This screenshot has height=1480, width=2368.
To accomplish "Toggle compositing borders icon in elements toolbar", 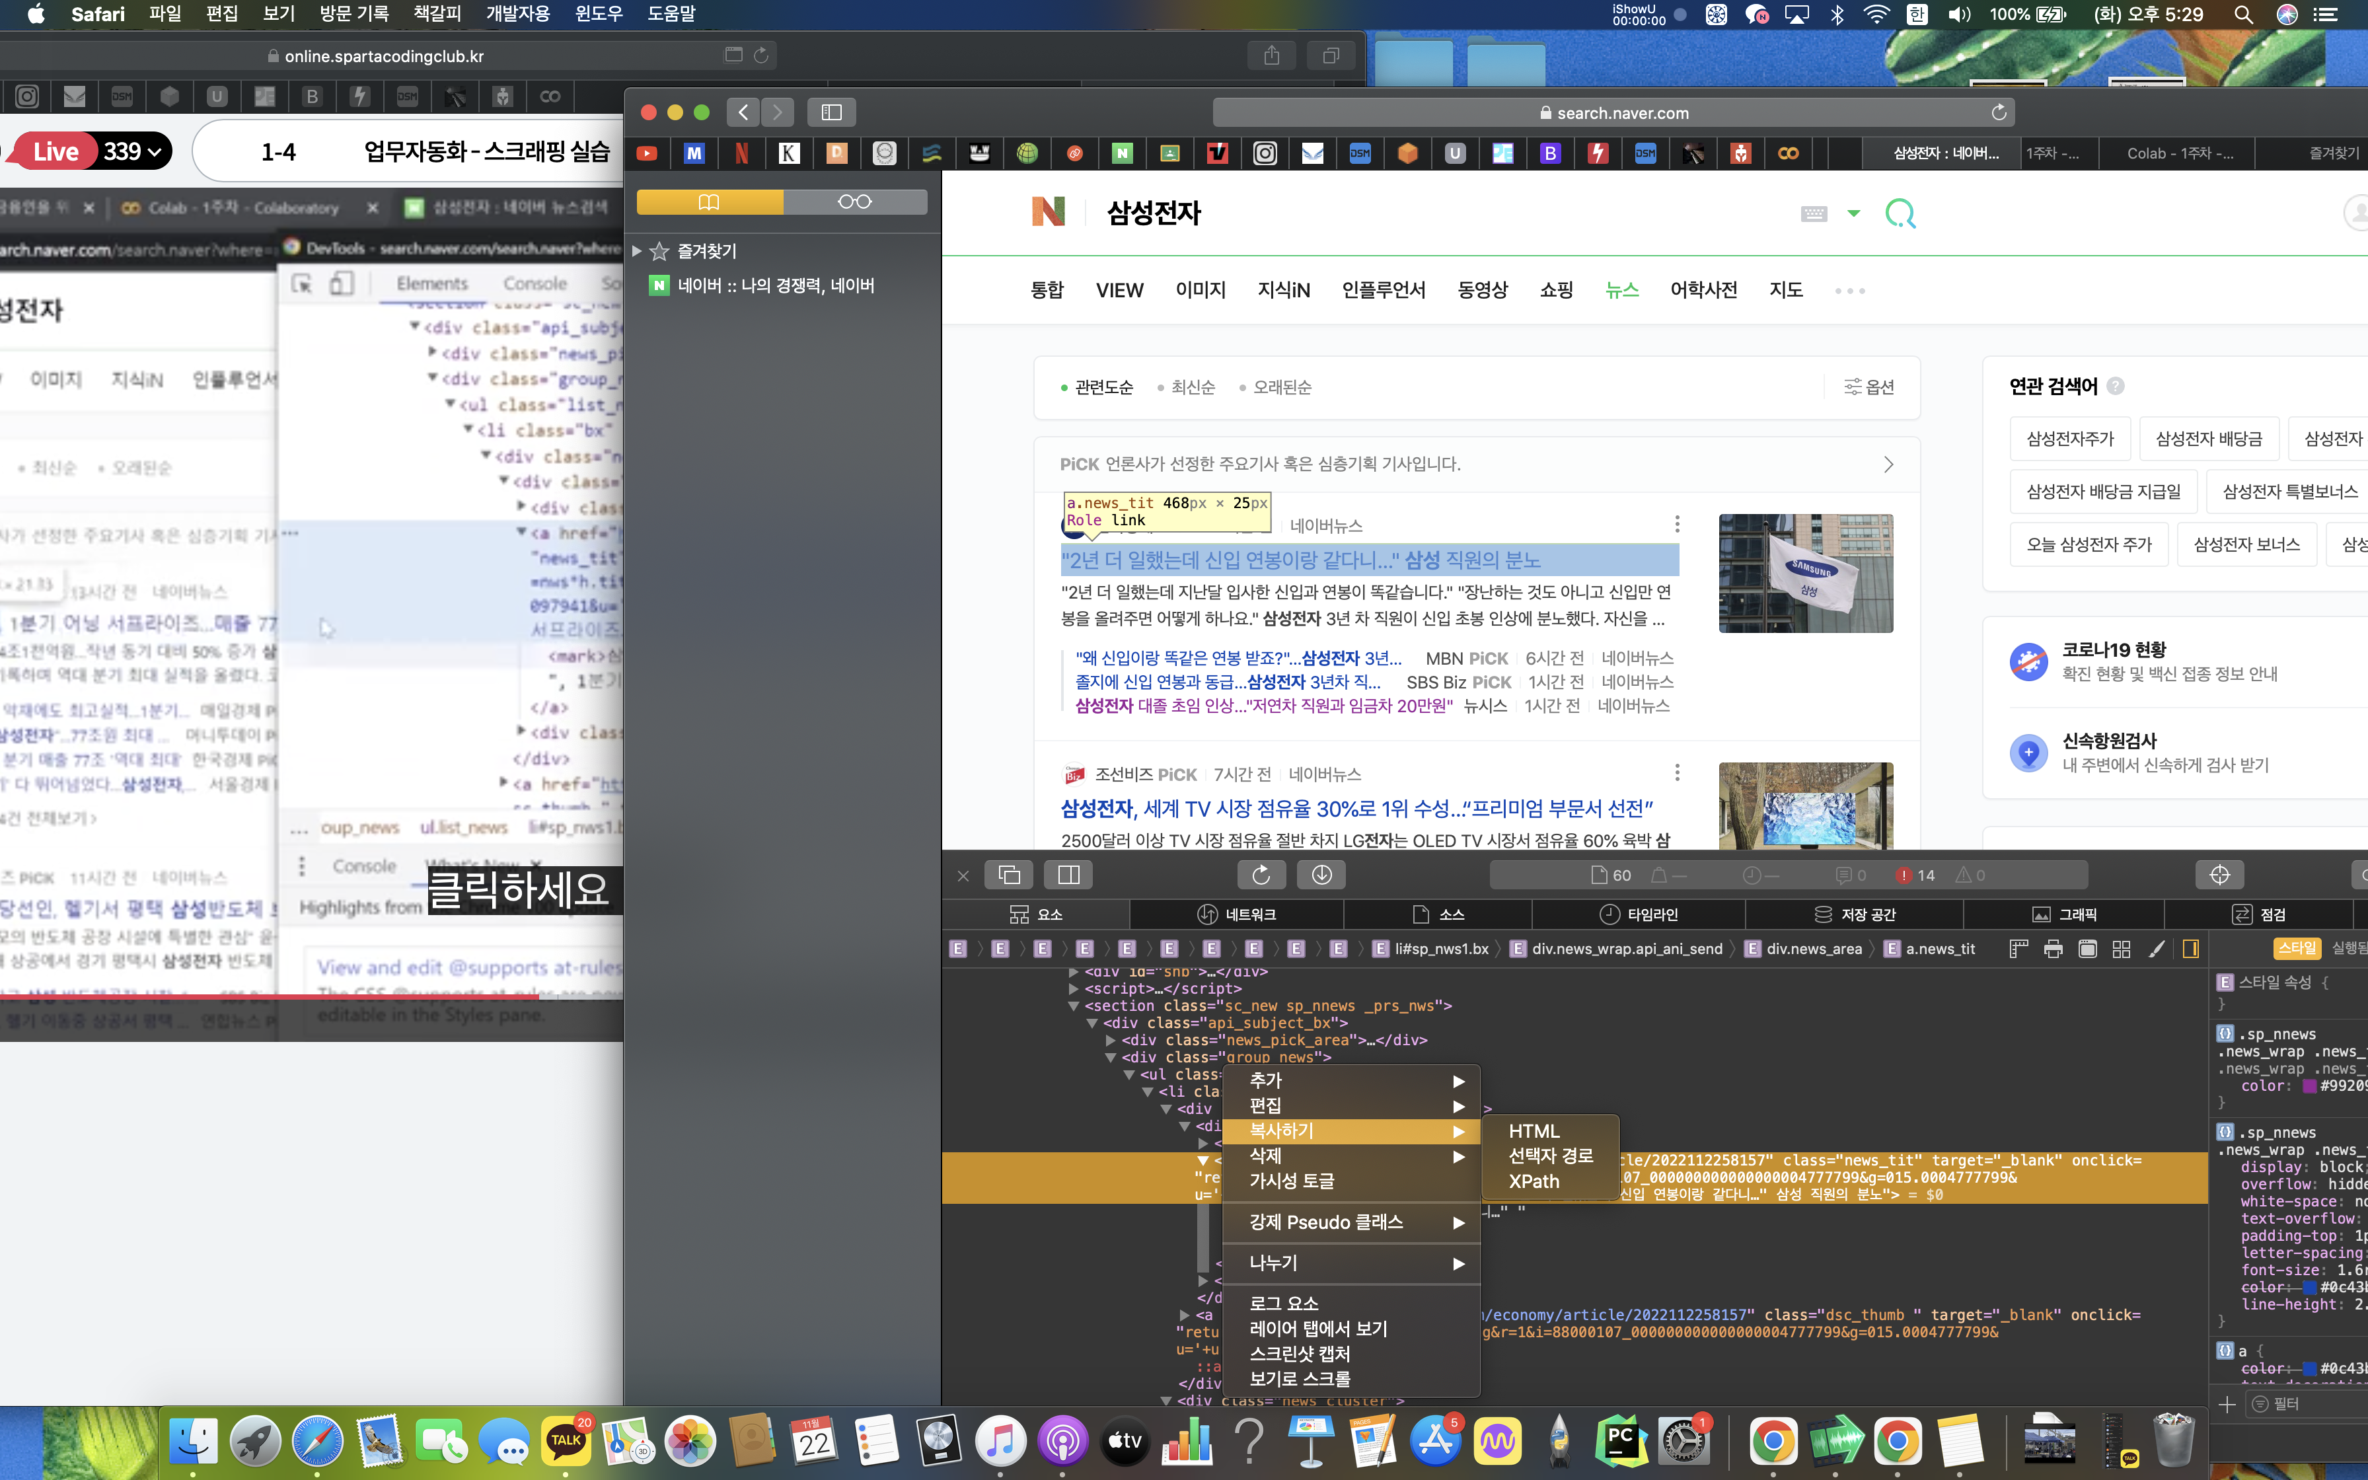I will tap(2087, 949).
